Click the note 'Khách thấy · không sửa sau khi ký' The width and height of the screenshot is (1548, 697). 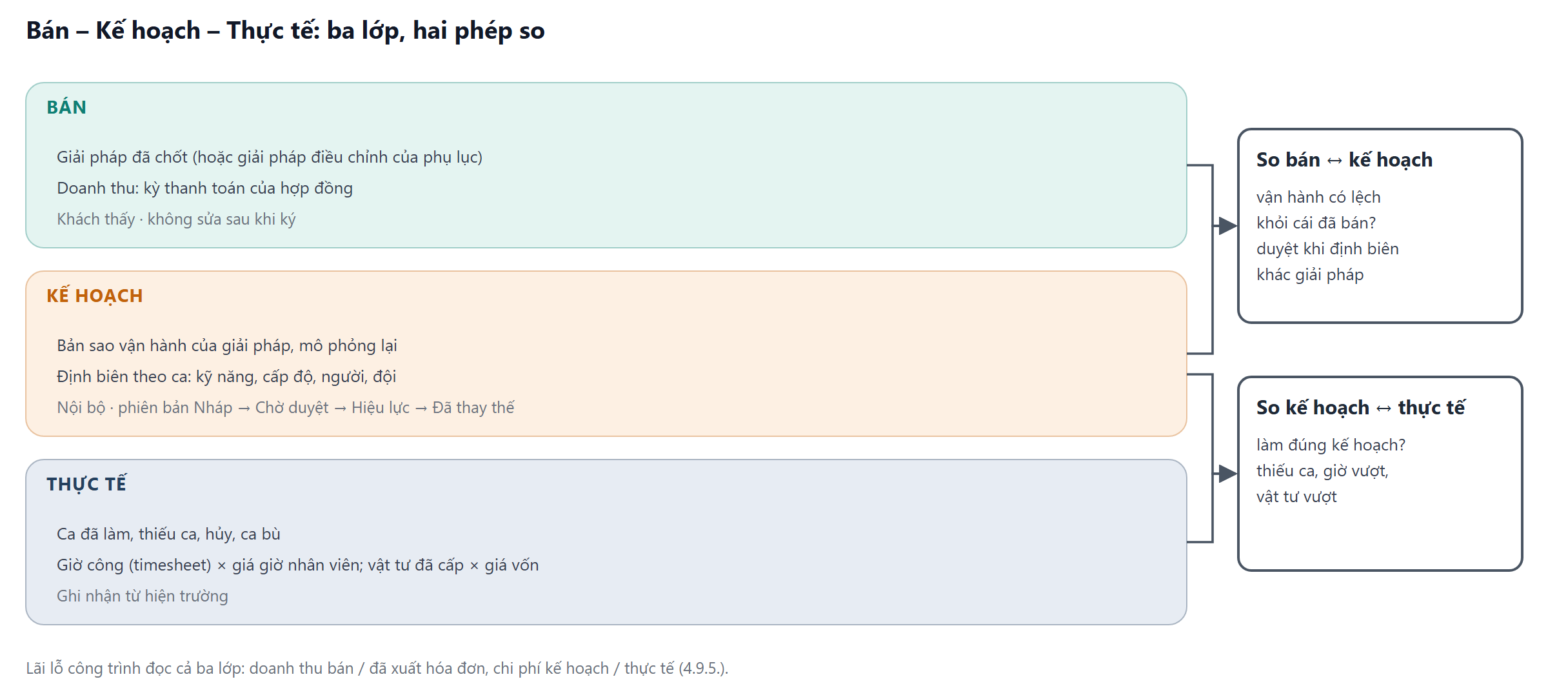[x=176, y=219]
